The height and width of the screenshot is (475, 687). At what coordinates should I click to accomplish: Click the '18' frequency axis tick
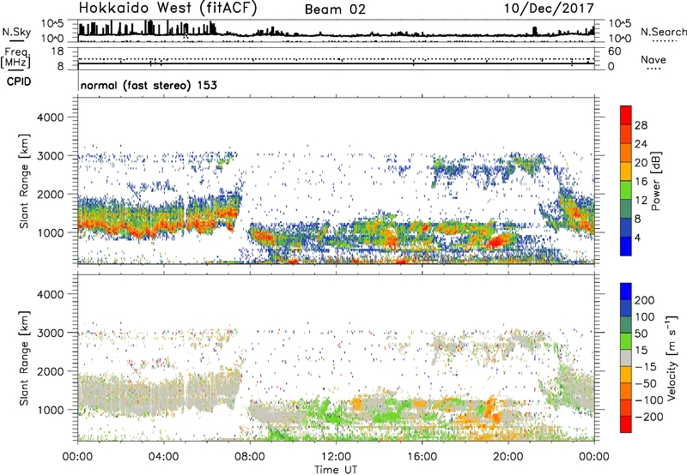coord(58,51)
